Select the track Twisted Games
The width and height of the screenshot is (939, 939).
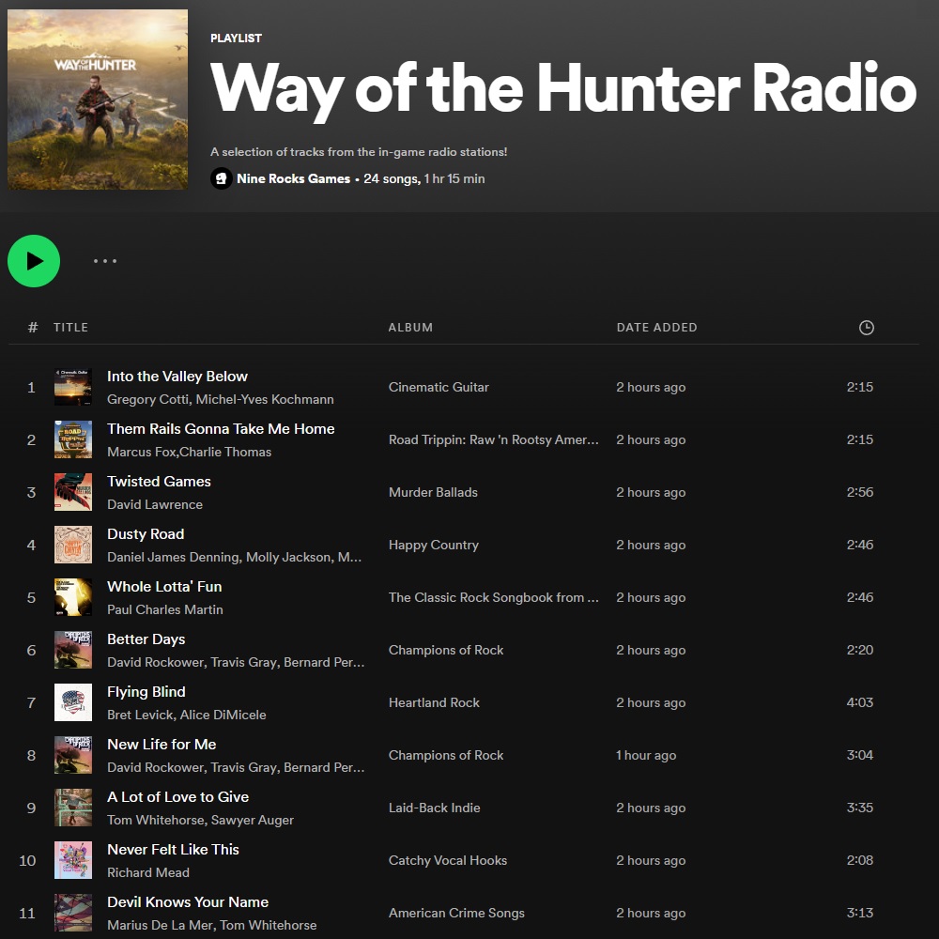click(x=159, y=482)
